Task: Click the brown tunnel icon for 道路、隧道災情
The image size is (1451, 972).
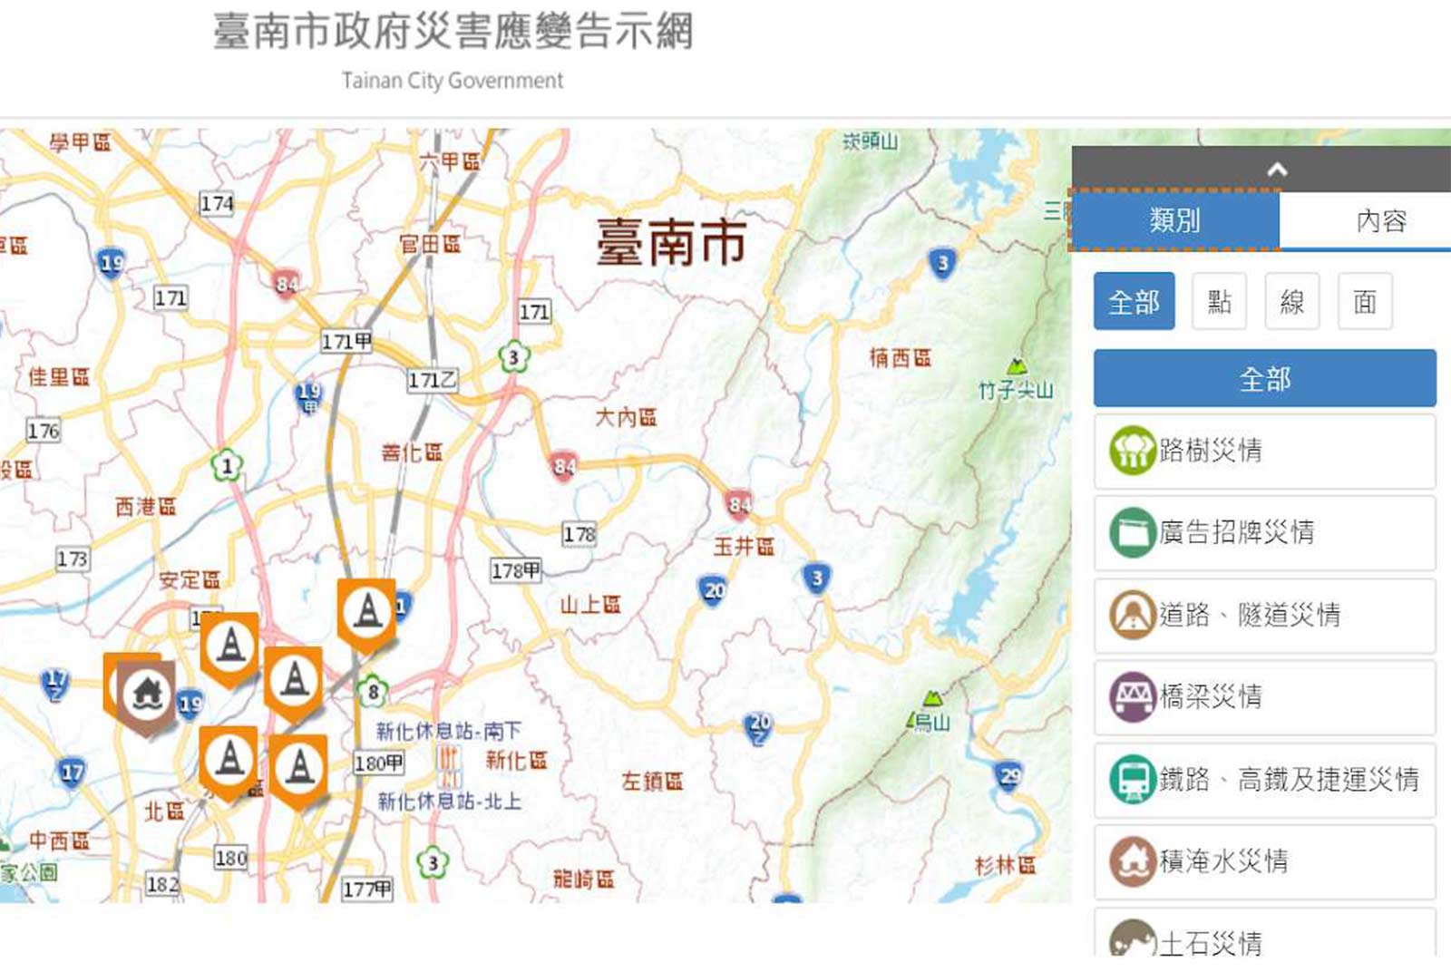Action: [x=1133, y=615]
